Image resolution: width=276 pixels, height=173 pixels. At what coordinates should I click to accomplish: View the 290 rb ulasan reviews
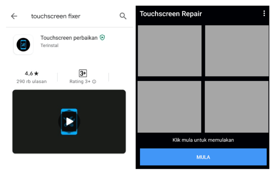coord(31,81)
